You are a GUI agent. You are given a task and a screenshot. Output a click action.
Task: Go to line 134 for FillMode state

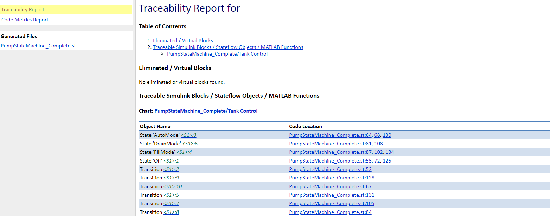390,152
